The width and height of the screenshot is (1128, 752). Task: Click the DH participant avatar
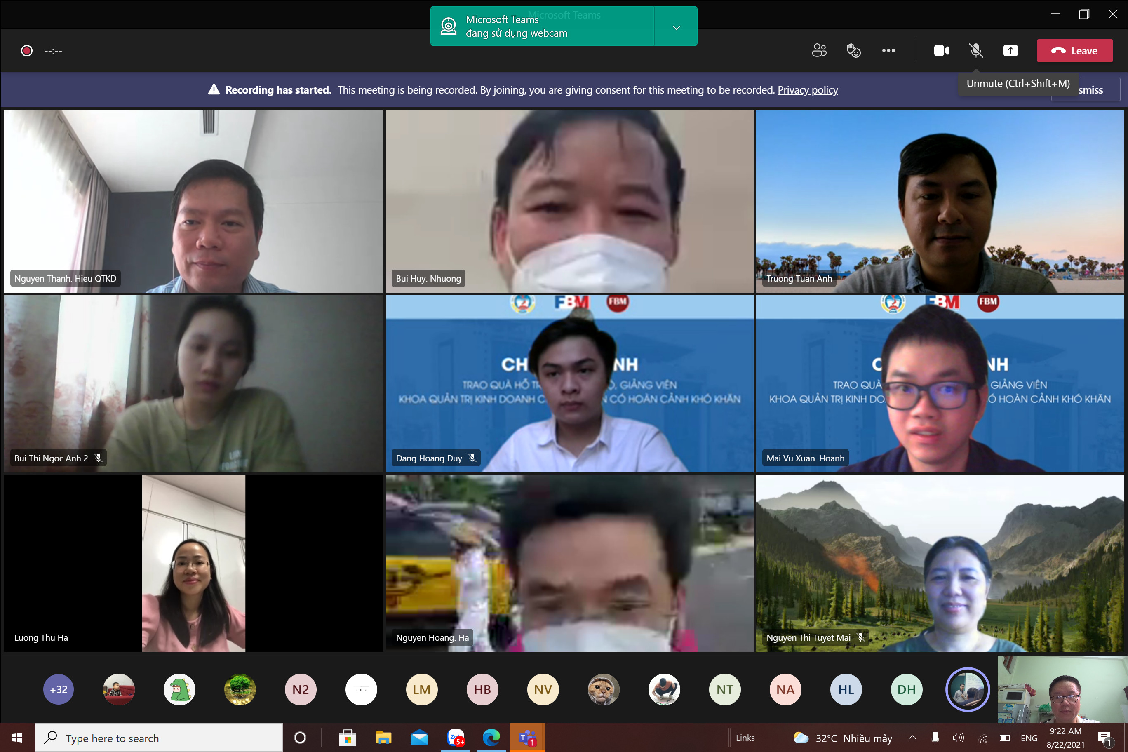907,689
